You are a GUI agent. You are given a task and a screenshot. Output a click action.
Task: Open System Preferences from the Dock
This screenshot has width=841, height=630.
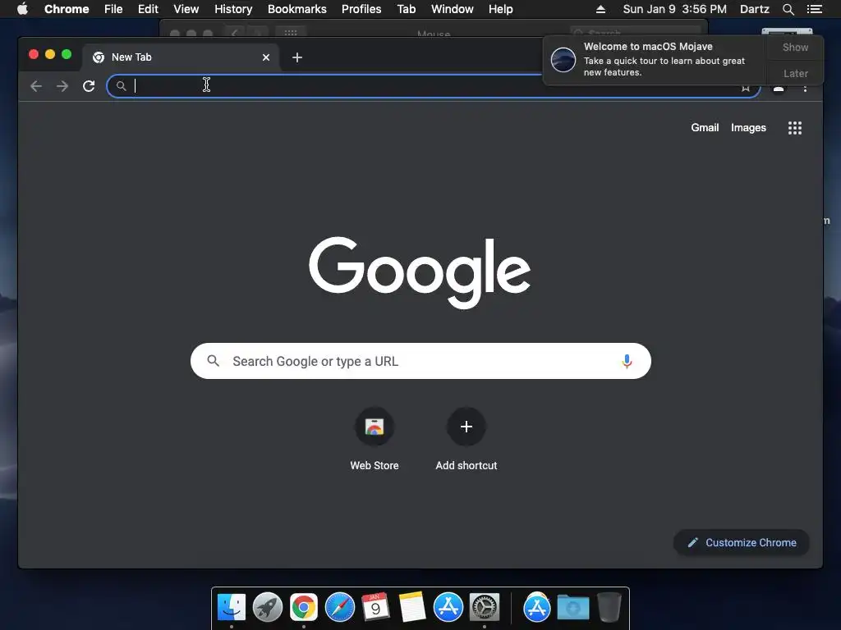pos(485,608)
